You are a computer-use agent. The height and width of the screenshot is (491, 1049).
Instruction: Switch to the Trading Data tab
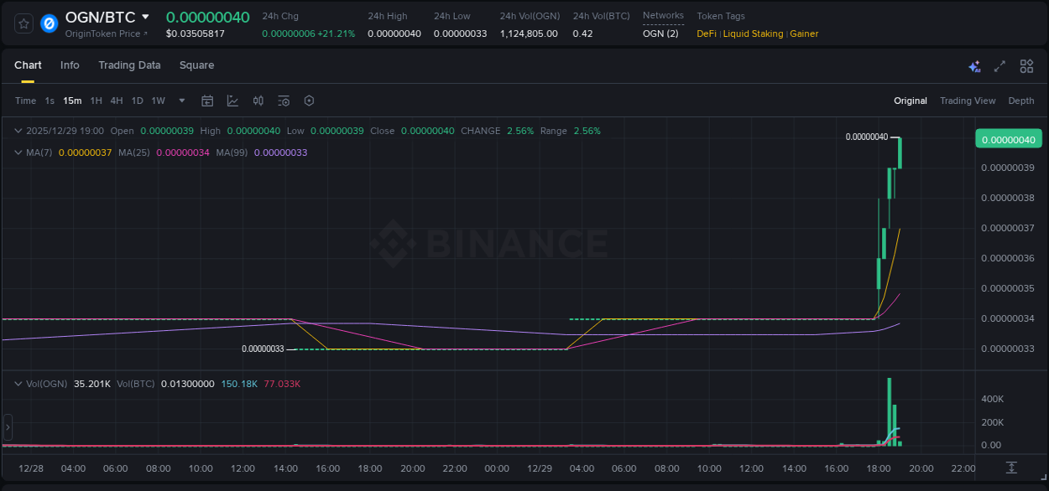[x=129, y=65]
